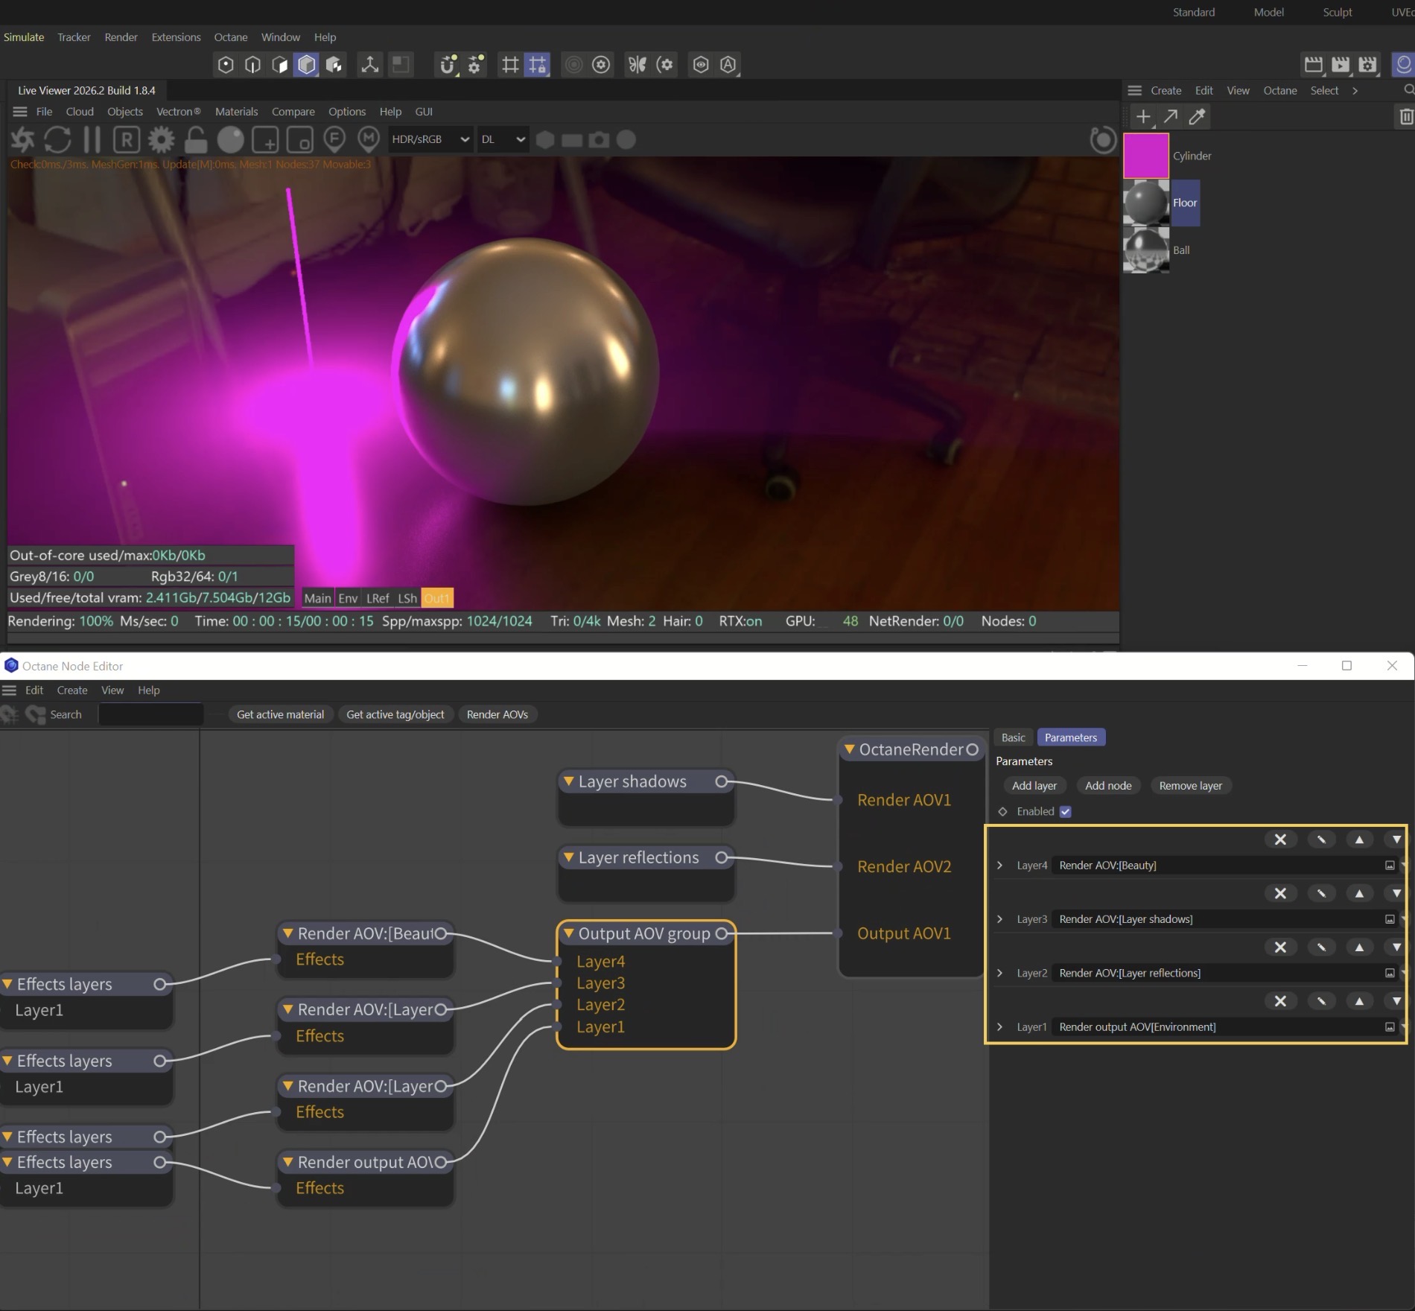Expand the Layer3 row chevron
This screenshot has width=1415, height=1311.
(1000, 918)
